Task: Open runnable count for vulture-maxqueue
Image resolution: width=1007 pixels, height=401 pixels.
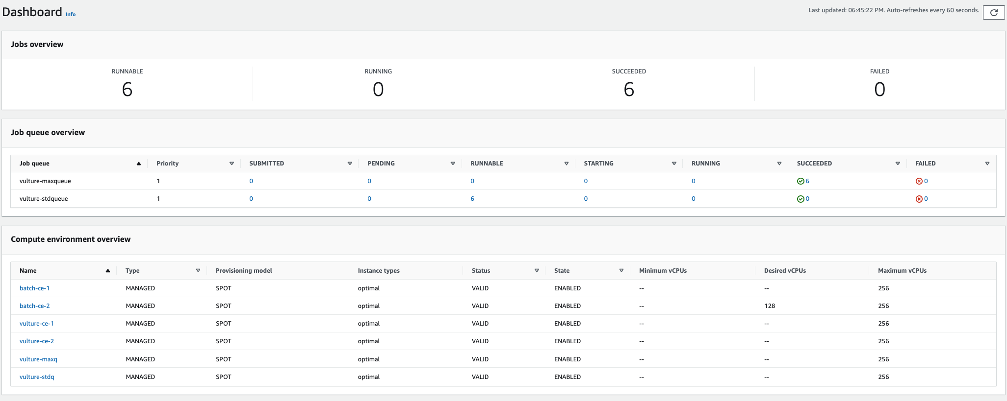Action: click(472, 181)
